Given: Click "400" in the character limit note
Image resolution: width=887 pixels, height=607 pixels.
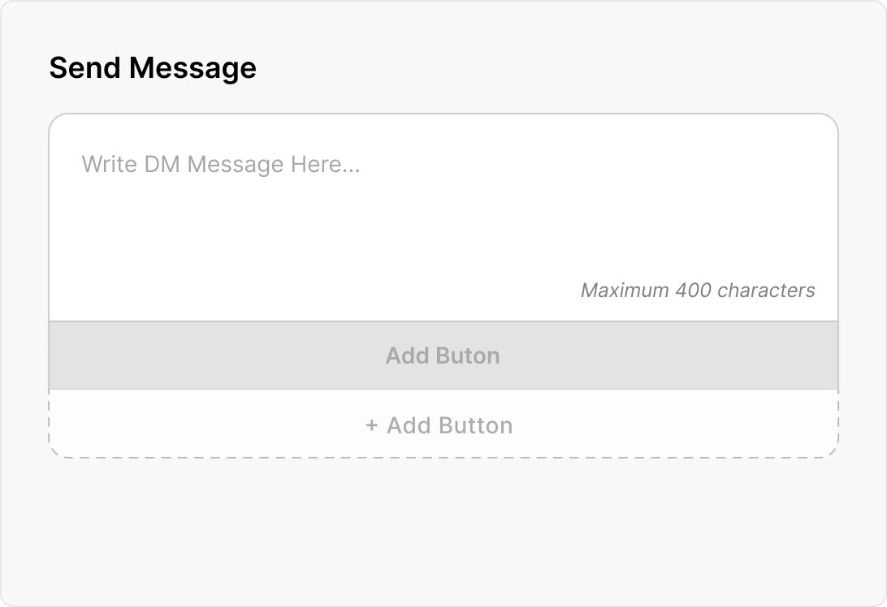Looking at the screenshot, I should point(692,290).
